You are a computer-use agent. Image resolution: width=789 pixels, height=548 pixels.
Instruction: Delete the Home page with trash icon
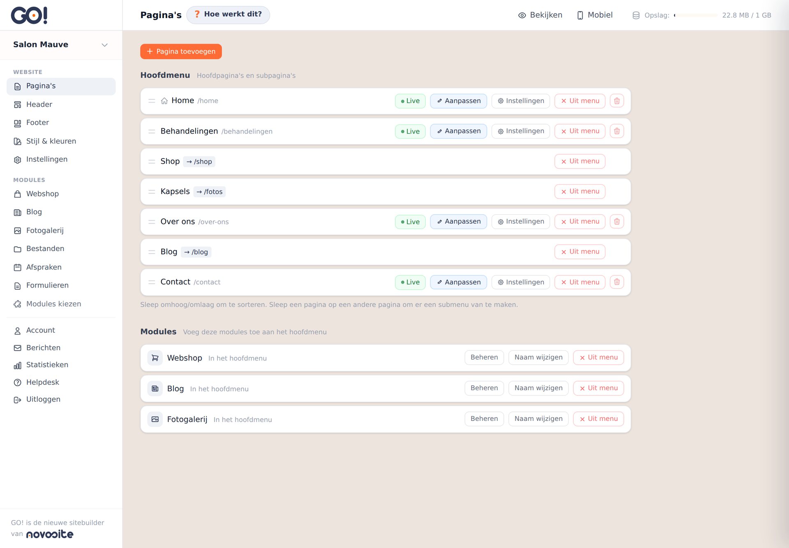[617, 101]
